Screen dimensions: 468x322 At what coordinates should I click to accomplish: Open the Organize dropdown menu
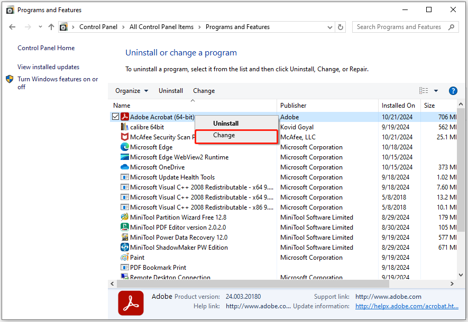pyautogui.click(x=132, y=91)
